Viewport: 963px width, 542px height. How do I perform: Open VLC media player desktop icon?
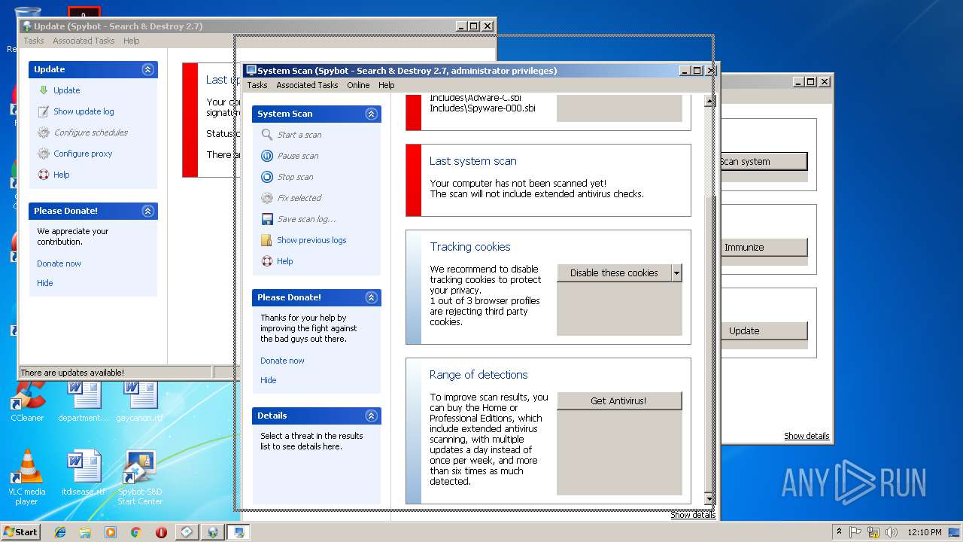click(x=27, y=477)
